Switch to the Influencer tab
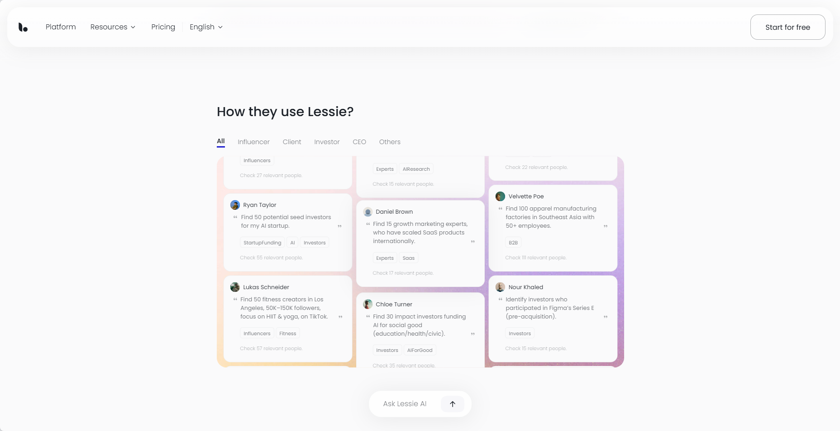This screenshot has width=840, height=431. click(x=253, y=142)
